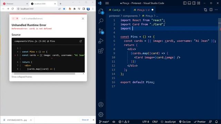Click line number 10 in the gutter
Screen dimensions: 221x124
click(x=114, y=58)
